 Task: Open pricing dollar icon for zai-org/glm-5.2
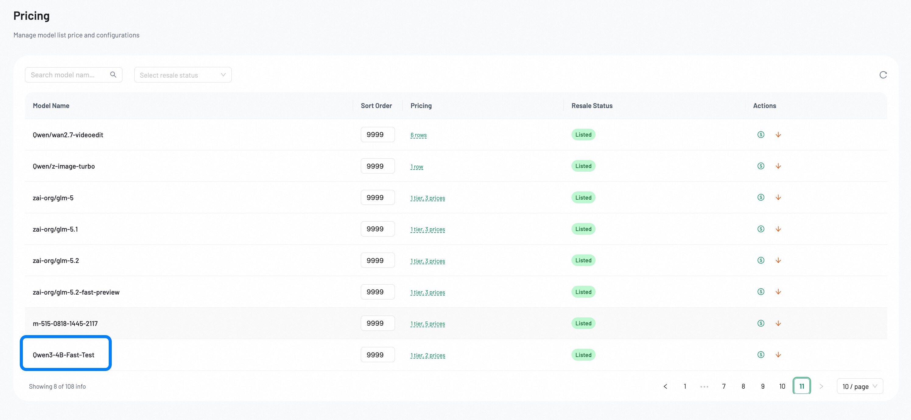761,260
